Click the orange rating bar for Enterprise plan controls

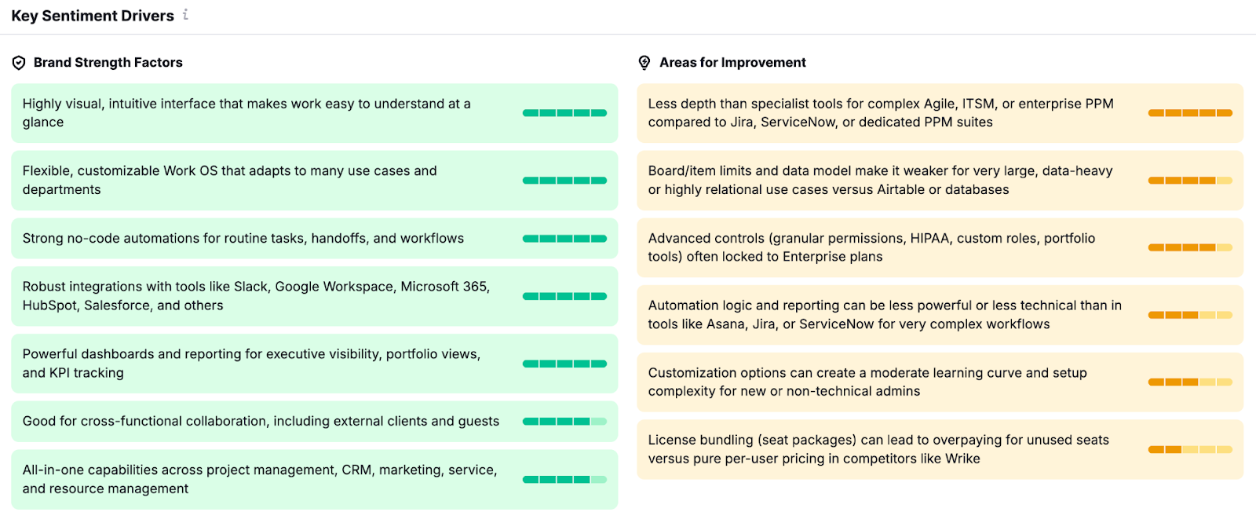[1190, 247]
